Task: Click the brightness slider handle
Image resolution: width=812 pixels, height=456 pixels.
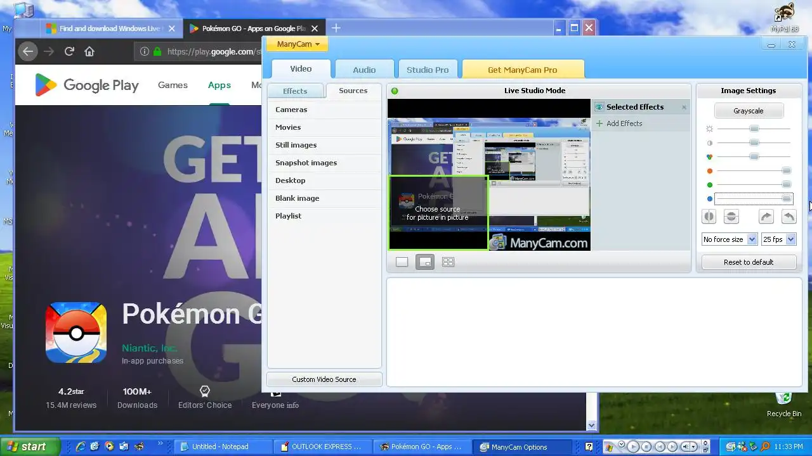Action: [754, 129]
